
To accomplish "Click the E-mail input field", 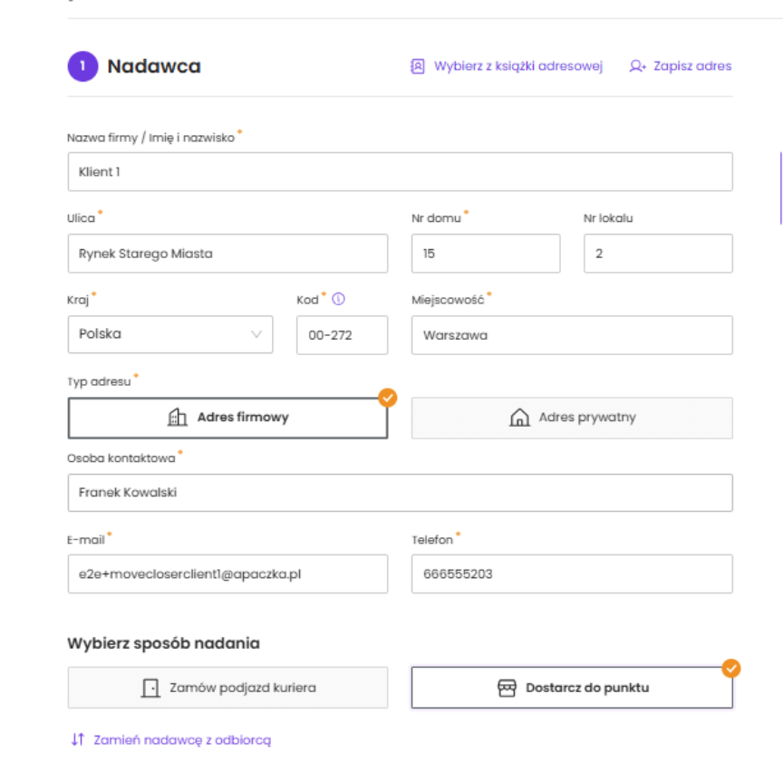I will click(x=227, y=574).
